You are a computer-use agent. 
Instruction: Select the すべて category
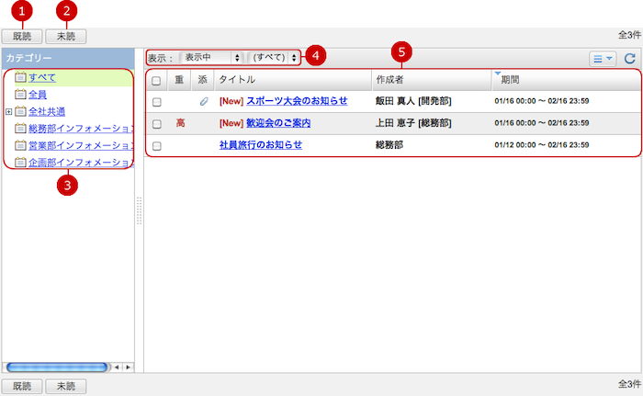[42, 77]
